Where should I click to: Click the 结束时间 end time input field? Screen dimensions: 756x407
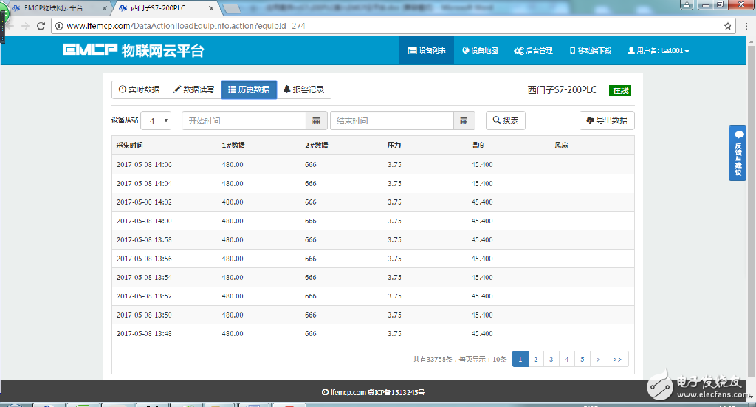pyautogui.click(x=392, y=120)
